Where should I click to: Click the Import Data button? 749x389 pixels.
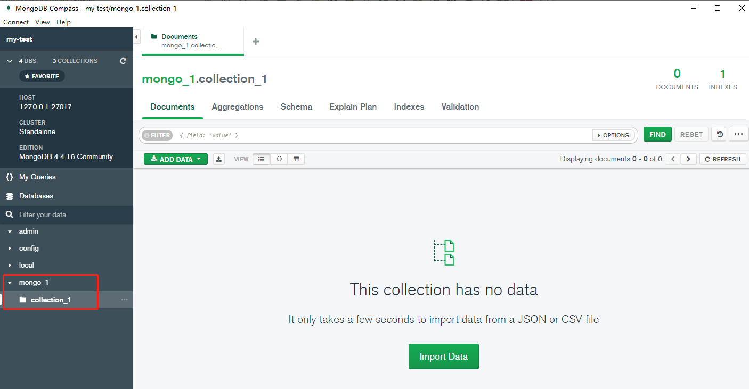(x=444, y=357)
